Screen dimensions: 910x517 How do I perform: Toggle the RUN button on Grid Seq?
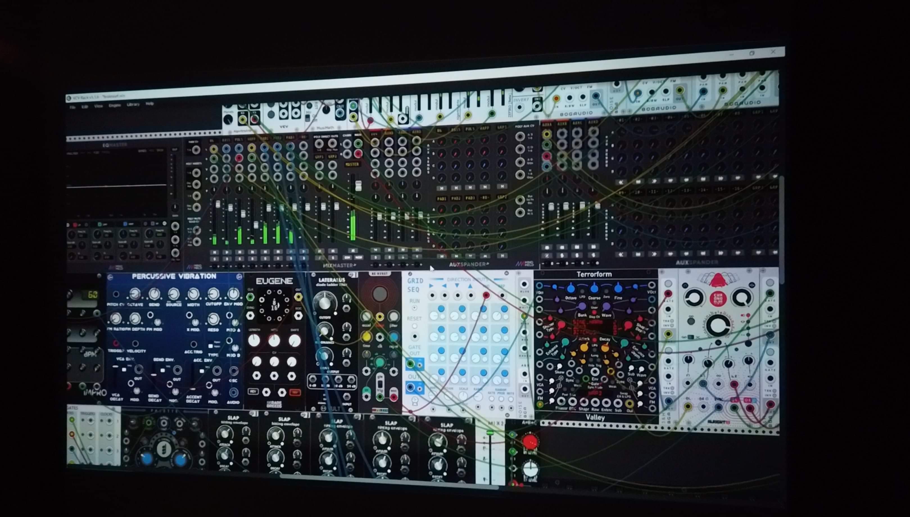[x=414, y=308]
